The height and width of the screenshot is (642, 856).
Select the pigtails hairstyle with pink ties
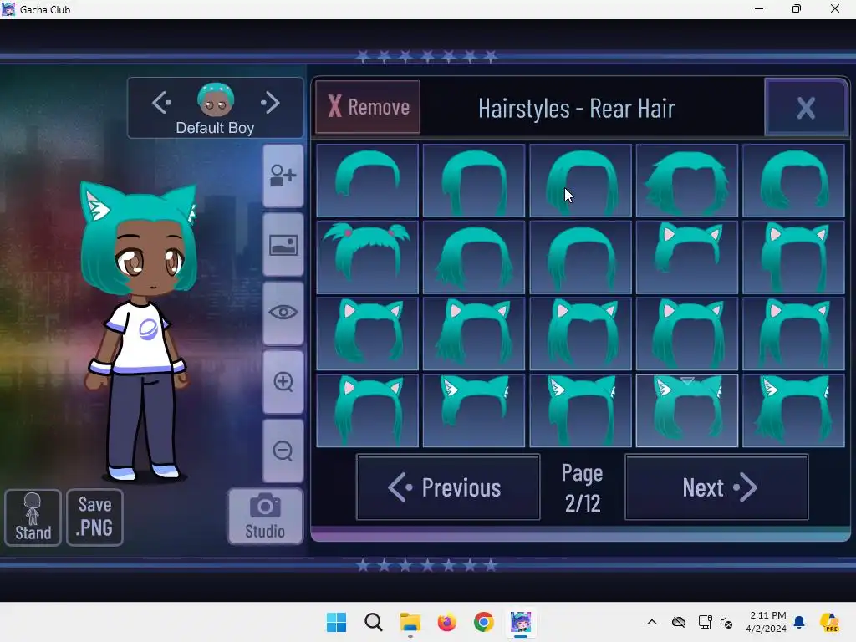[x=368, y=257]
